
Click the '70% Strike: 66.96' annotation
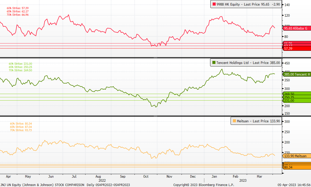(17, 15)
